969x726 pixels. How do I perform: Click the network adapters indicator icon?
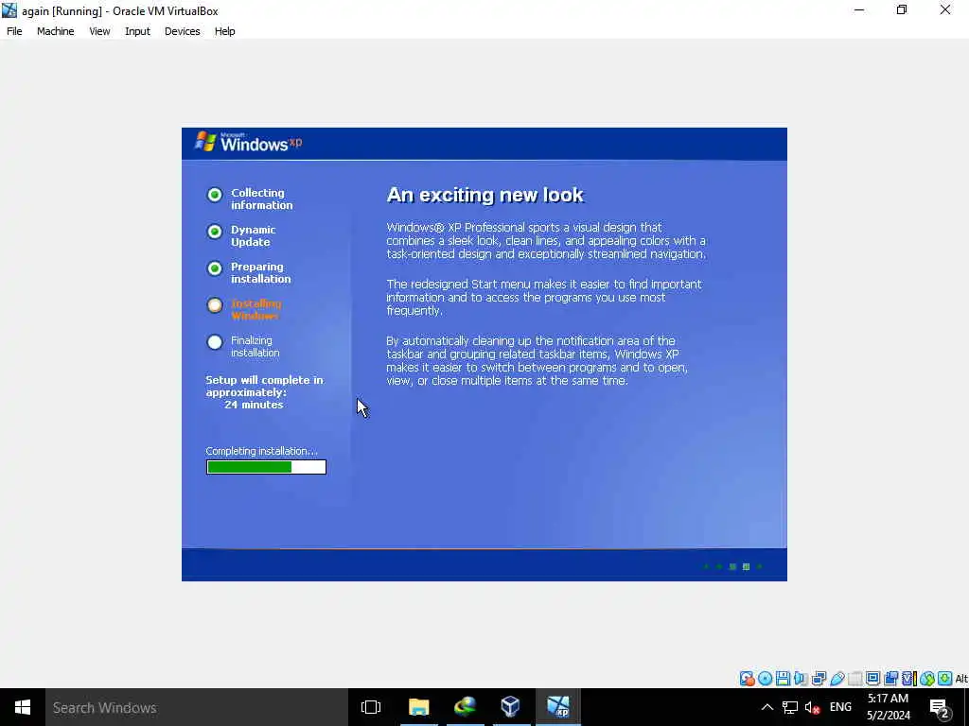819,679
